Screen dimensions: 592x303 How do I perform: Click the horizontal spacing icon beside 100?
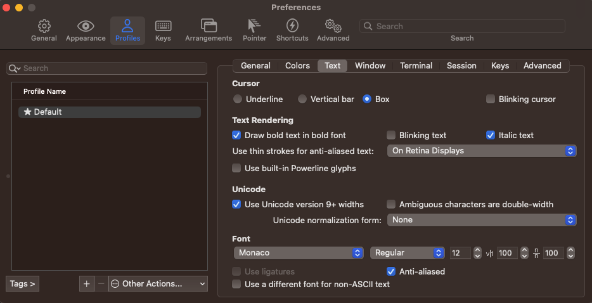coord(489,253)
